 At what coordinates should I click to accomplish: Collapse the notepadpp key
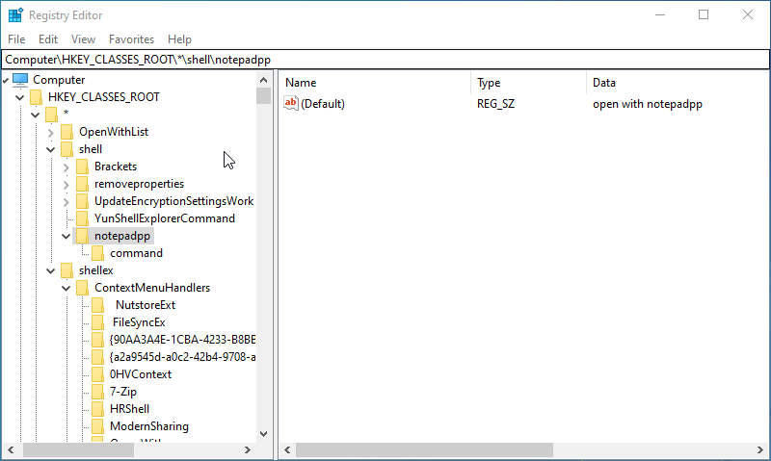[66, 237]
